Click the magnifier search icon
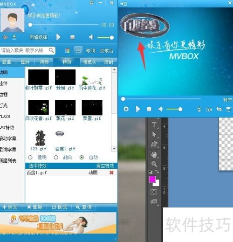The width and height of the screenshot is (233, 242). click(51, 50)
